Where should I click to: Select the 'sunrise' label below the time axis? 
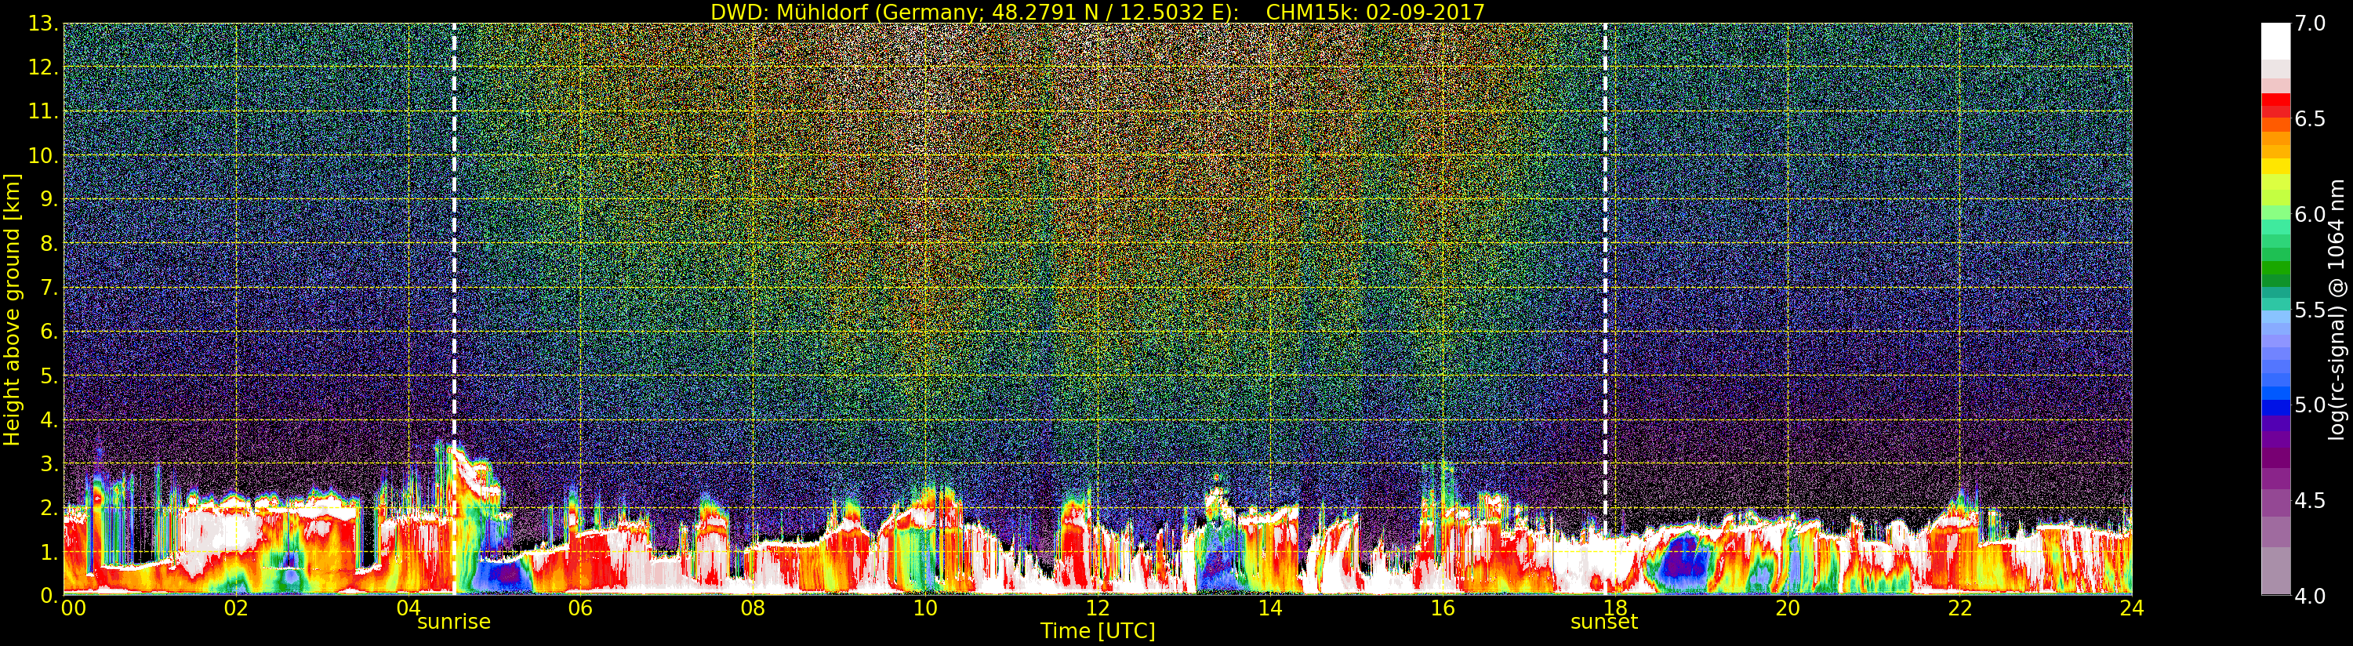click(x=454, y=622)
